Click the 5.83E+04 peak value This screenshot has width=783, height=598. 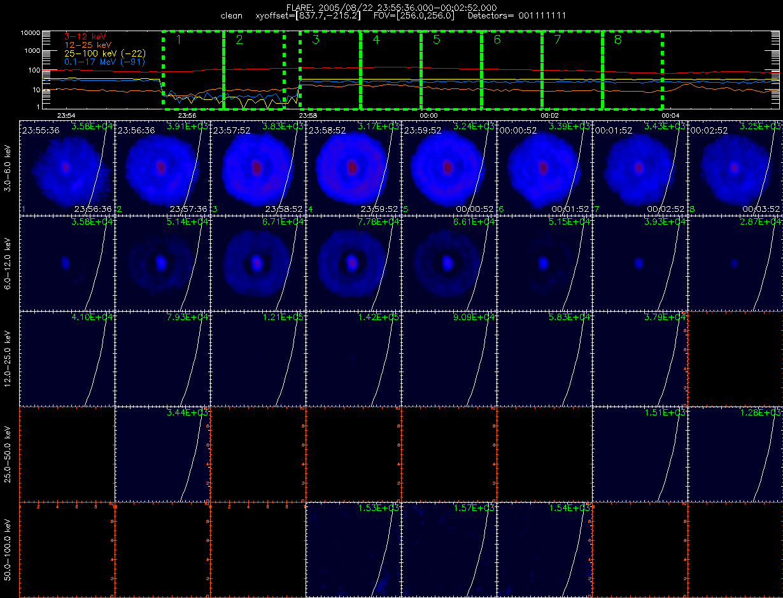570,317
